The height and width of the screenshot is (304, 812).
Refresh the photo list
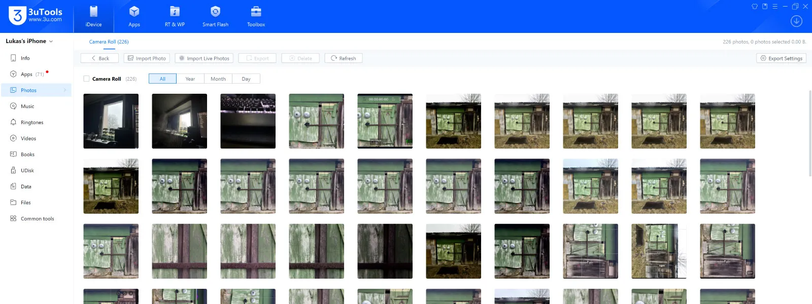344,58
